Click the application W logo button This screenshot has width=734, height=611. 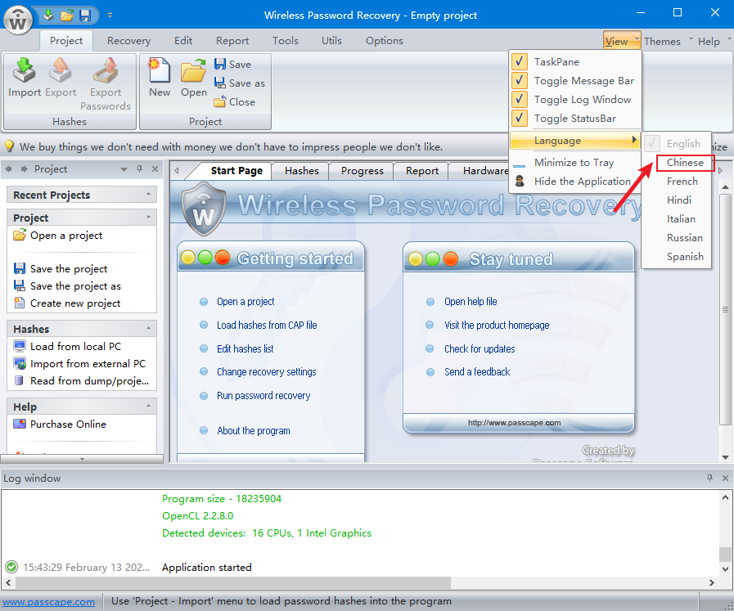click(x=18, y=20)
